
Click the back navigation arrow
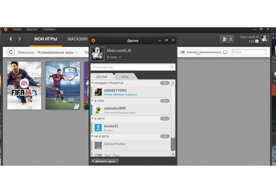pos(11,39)
